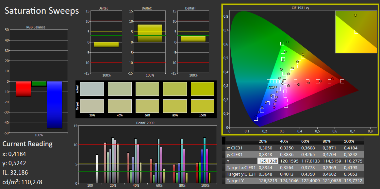Click the Target Y value 119,7712
380x189 pixels.
coord(353,180)
